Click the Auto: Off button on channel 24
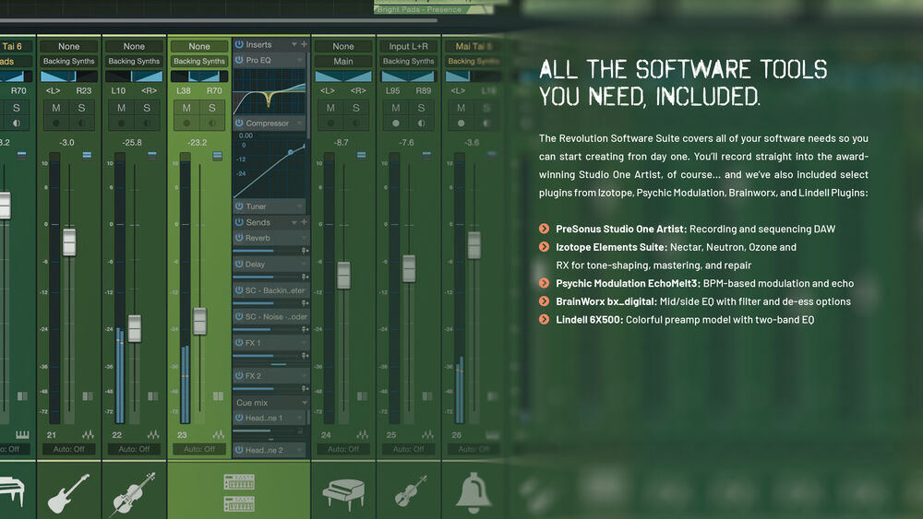 tap(343, 449)
